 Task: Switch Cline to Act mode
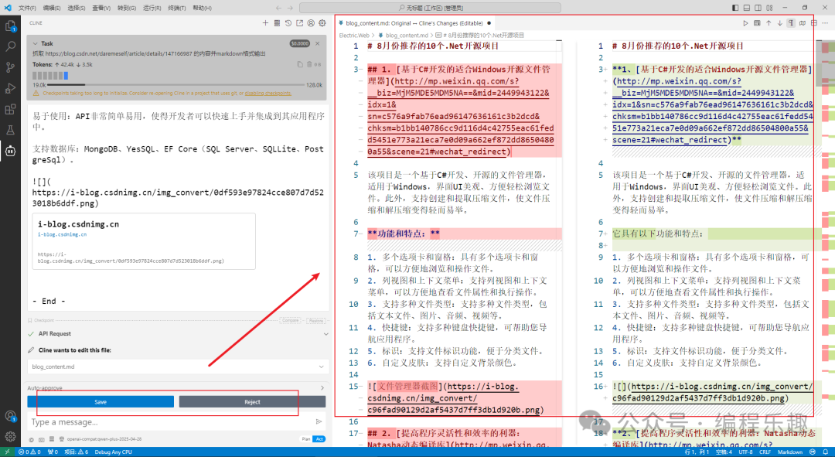319,439
